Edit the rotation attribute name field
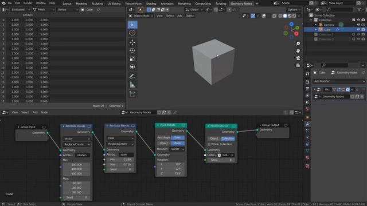 (x=82, y=155)
